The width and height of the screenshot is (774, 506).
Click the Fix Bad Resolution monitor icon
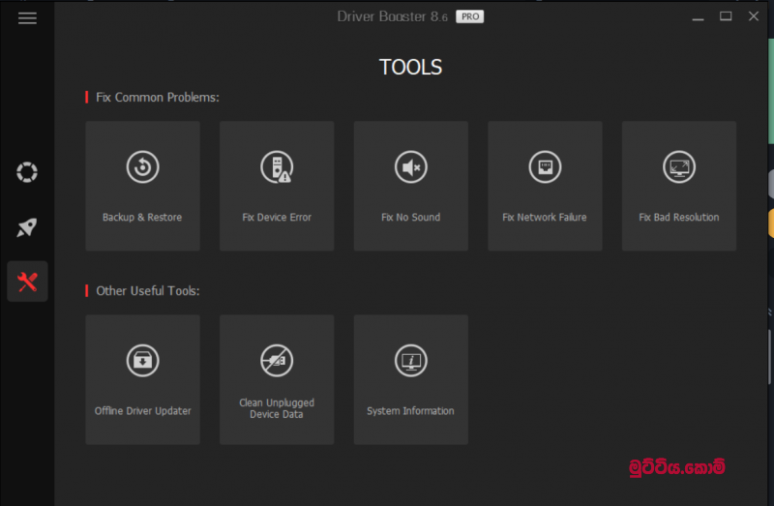(678, 167)
